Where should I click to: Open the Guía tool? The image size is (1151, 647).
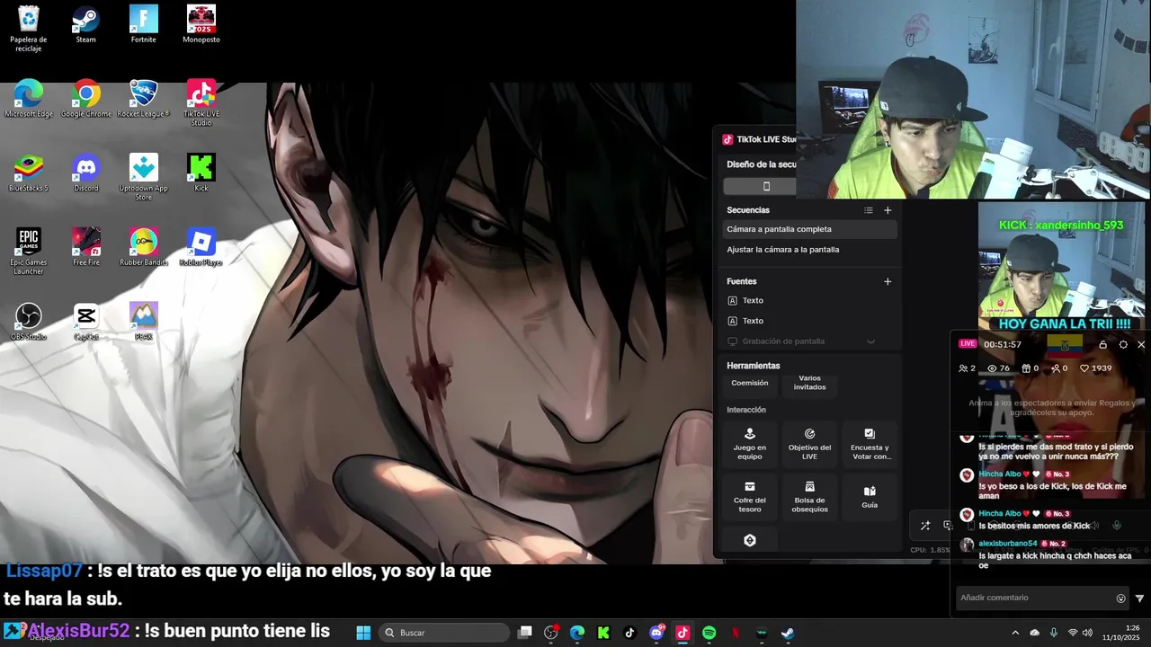[870, 496]
